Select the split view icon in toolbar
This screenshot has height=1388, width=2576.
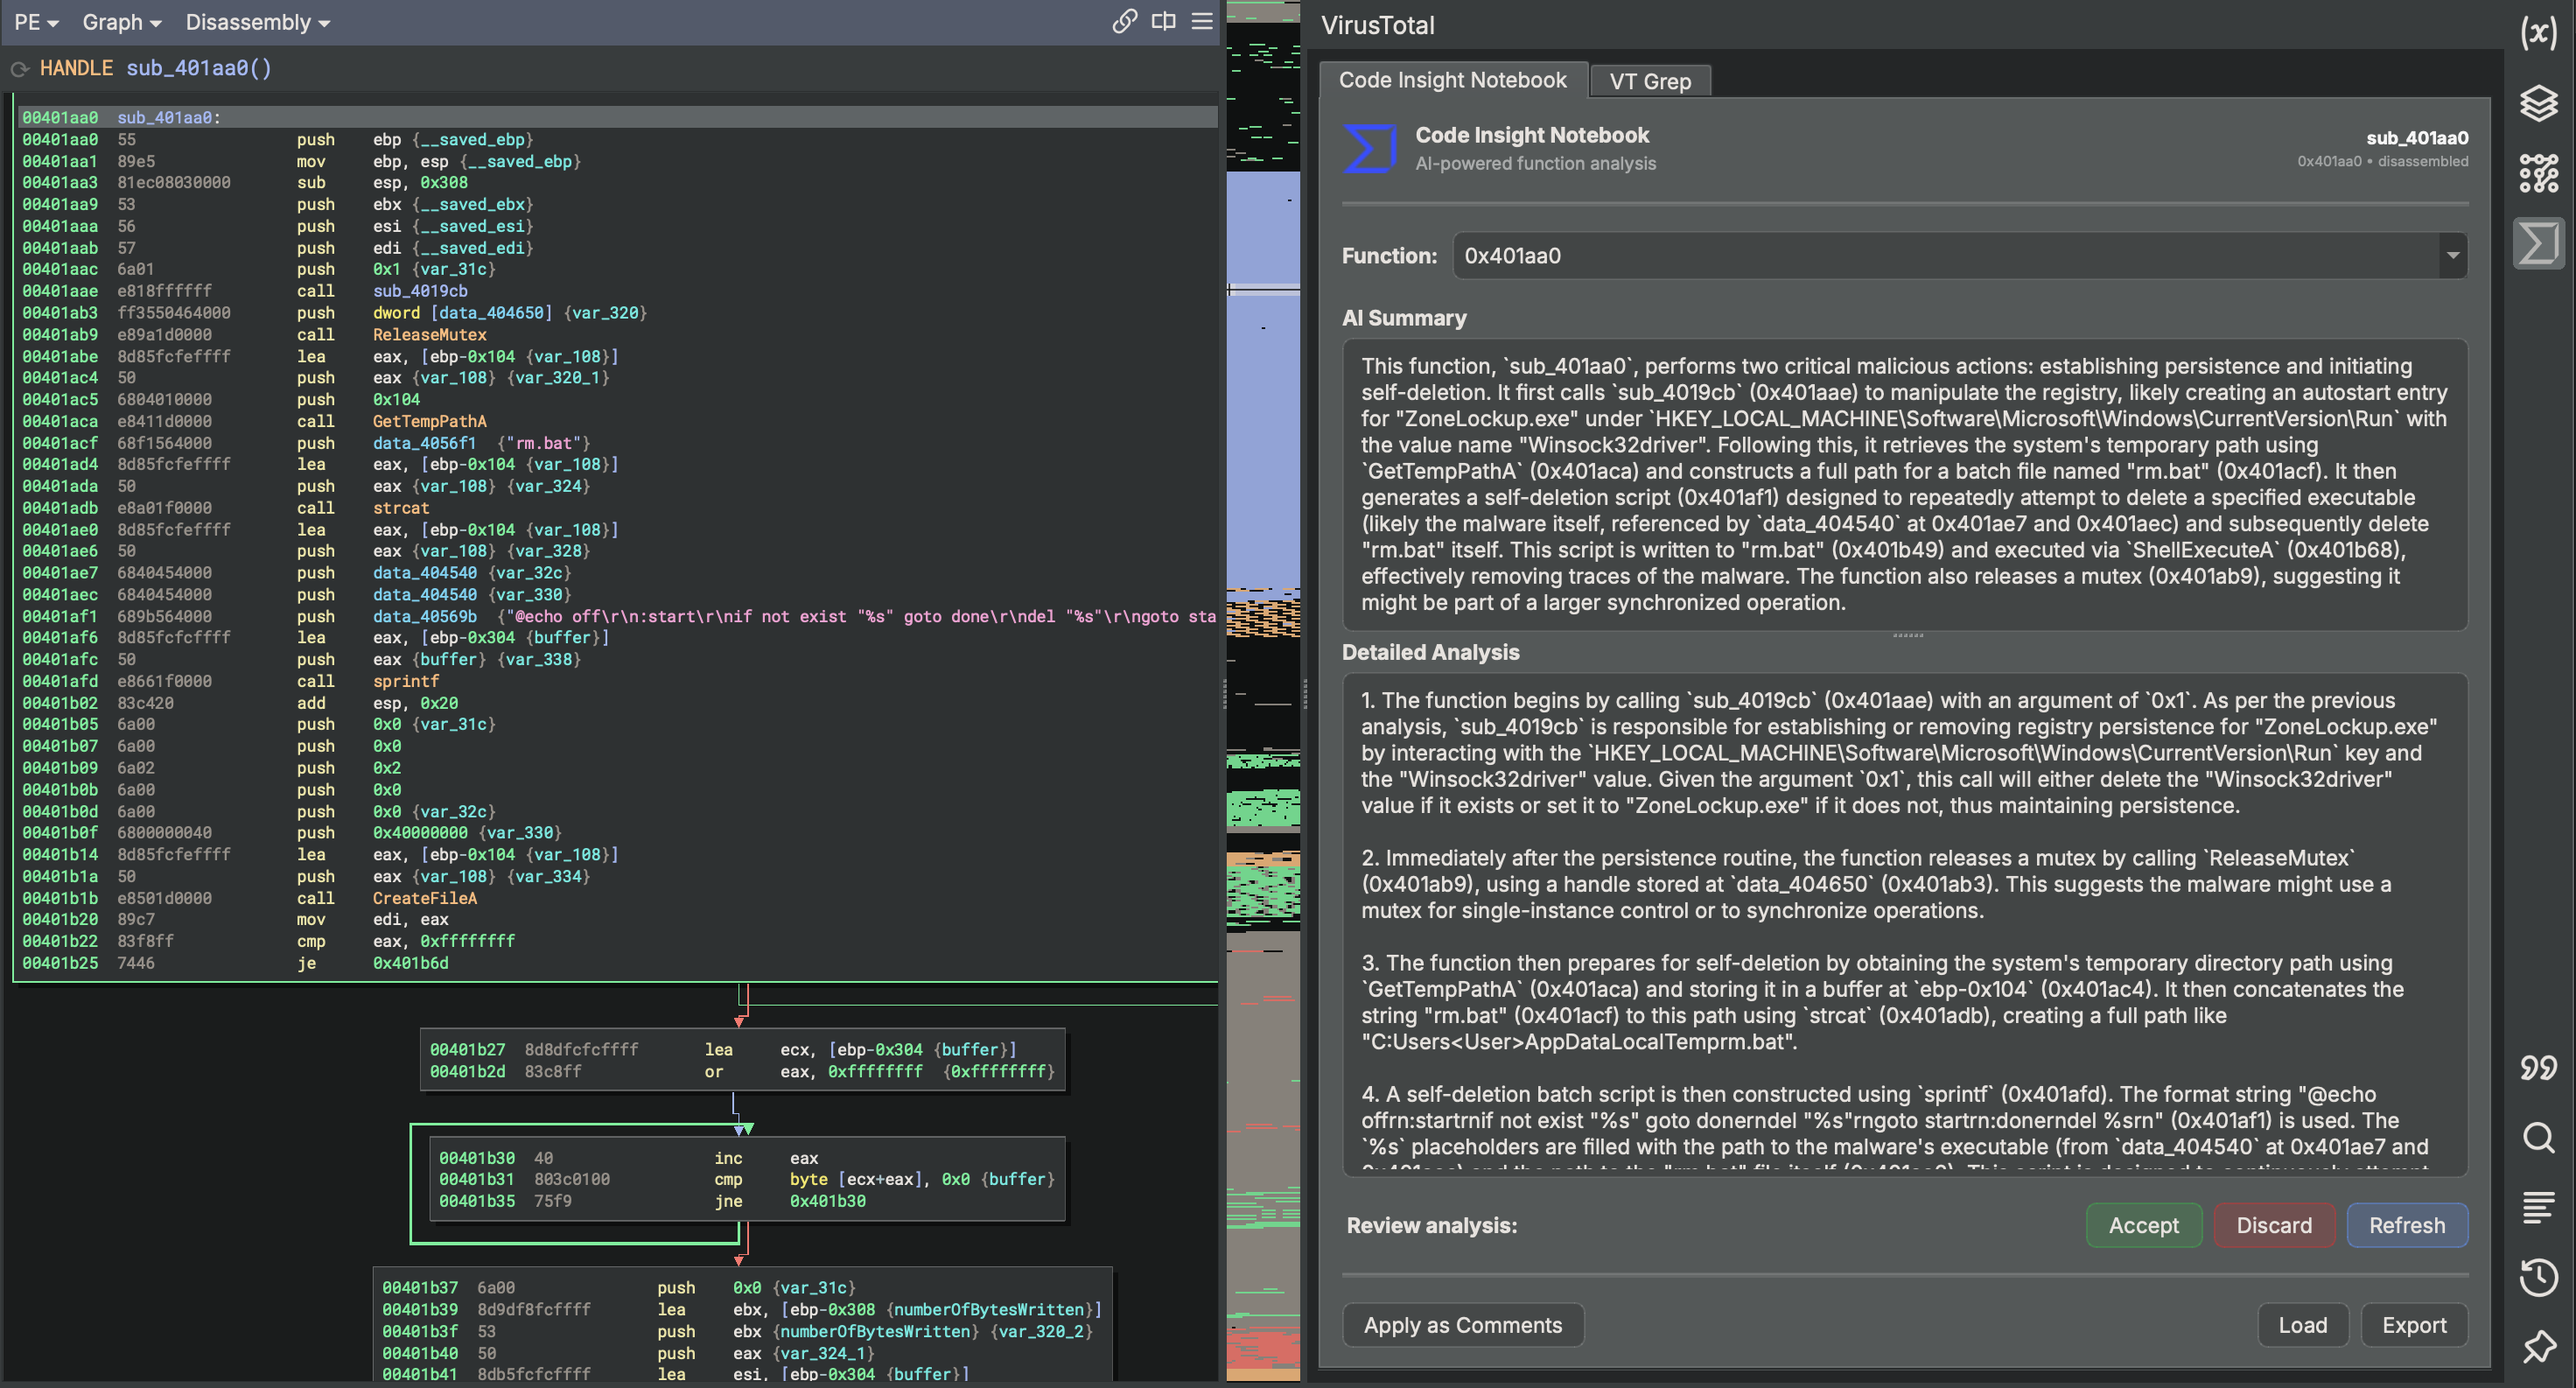(1163, 21)
